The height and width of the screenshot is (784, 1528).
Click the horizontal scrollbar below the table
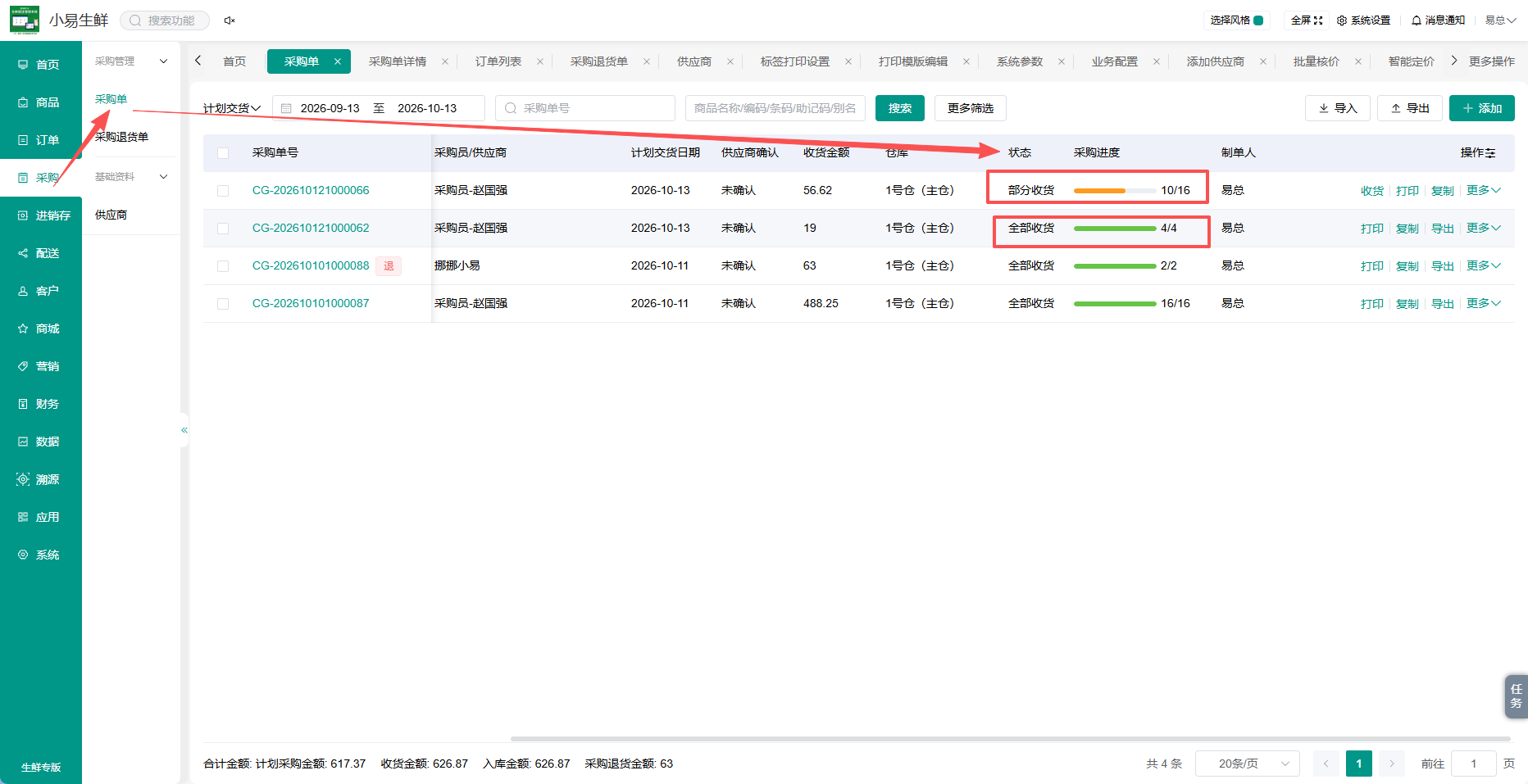point(1010,739)
